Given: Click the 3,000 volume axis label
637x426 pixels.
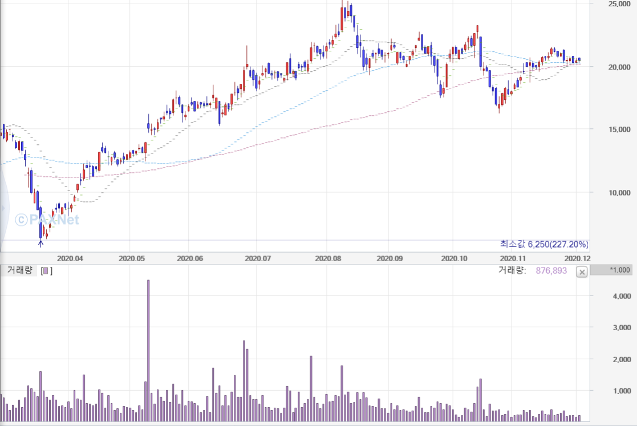Looking at the screenshot, I should coord(622,327).
